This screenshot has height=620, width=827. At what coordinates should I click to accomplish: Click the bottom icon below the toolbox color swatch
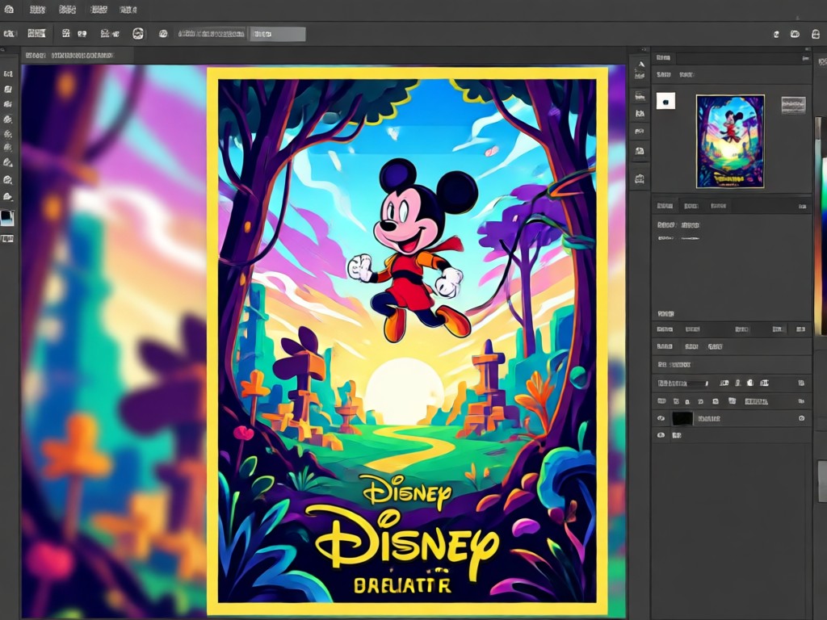tap(7, 239)
